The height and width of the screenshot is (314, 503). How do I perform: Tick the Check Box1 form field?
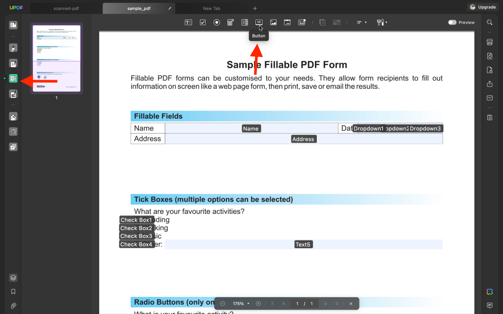tap(136, 220)
